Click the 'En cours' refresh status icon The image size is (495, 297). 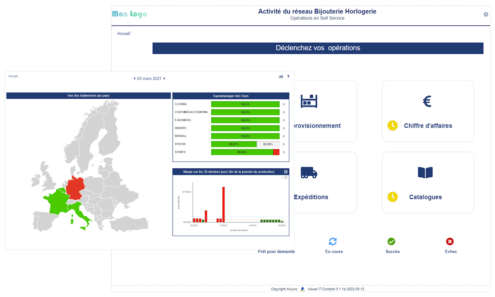pos(333,242)
